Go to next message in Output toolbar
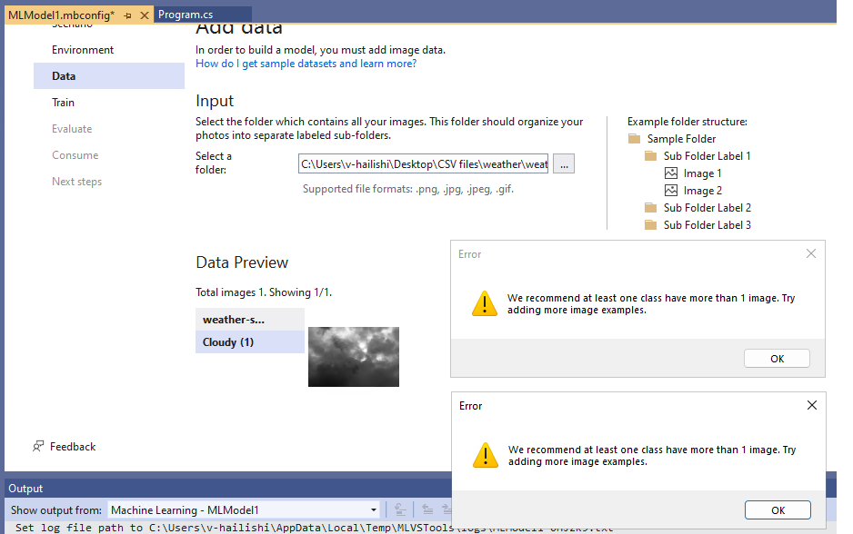This screenshot has height=534, width=853. (x=448, y=509)
